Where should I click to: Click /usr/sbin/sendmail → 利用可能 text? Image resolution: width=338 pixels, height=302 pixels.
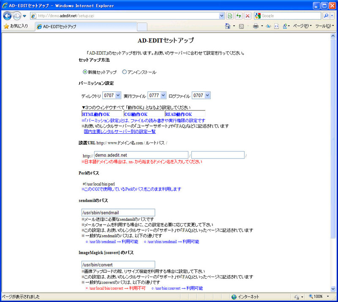tap(172, 242)
